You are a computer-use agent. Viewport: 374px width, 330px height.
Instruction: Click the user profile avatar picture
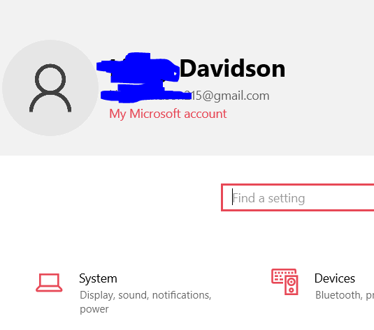(x=50, y=88)
